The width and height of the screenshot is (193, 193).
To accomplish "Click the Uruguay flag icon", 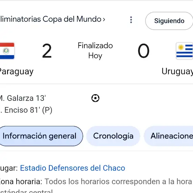I will [x=184, y=51].
